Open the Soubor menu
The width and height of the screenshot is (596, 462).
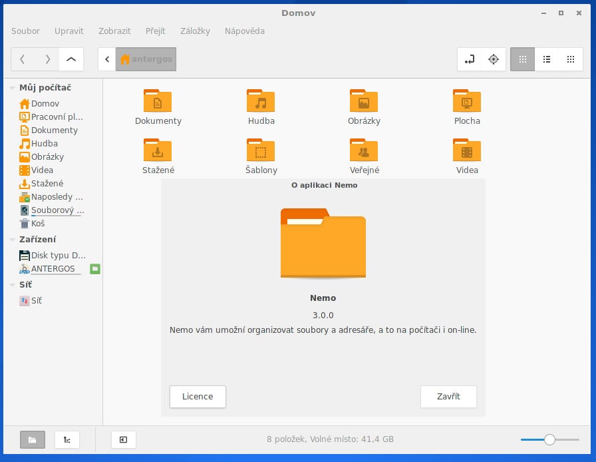tap(25, 31)
